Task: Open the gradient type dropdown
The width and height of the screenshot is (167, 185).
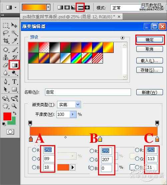Action: [78, 104]
